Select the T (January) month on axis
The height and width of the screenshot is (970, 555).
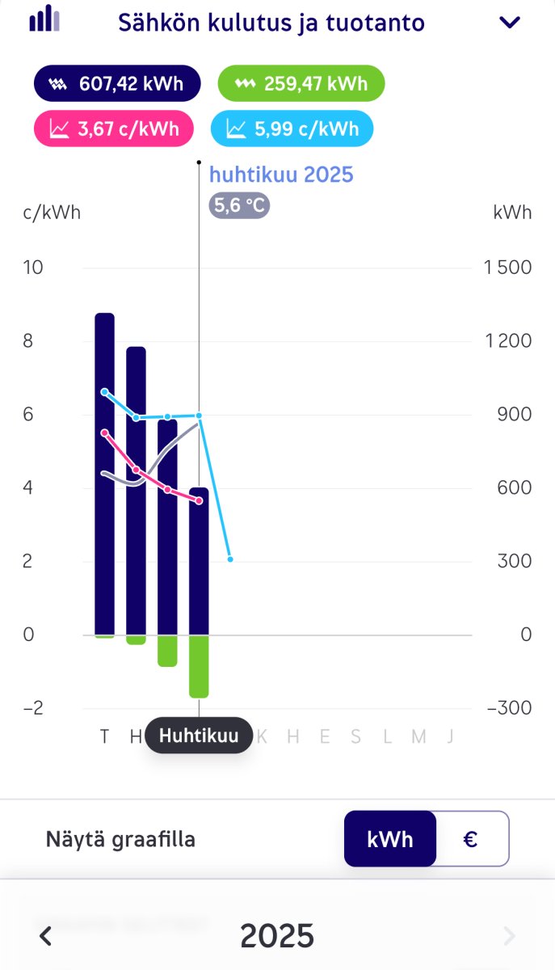(x=104, y=736)
